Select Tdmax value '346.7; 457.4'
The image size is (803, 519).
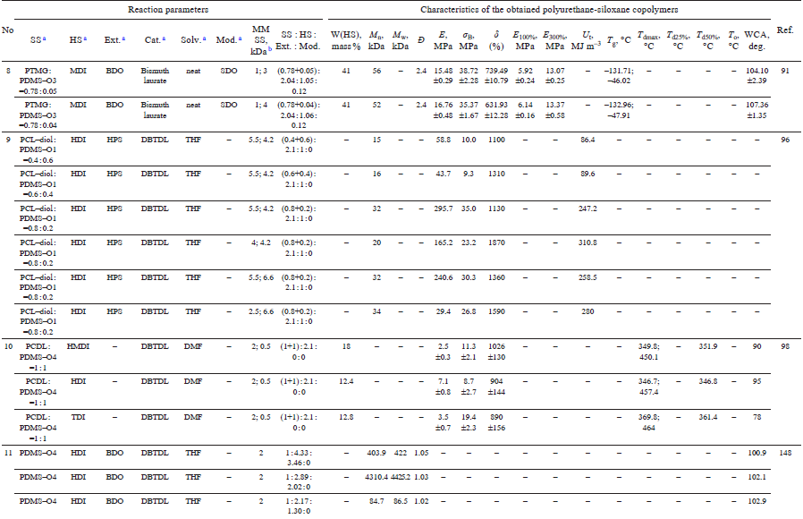pos(648,387)
